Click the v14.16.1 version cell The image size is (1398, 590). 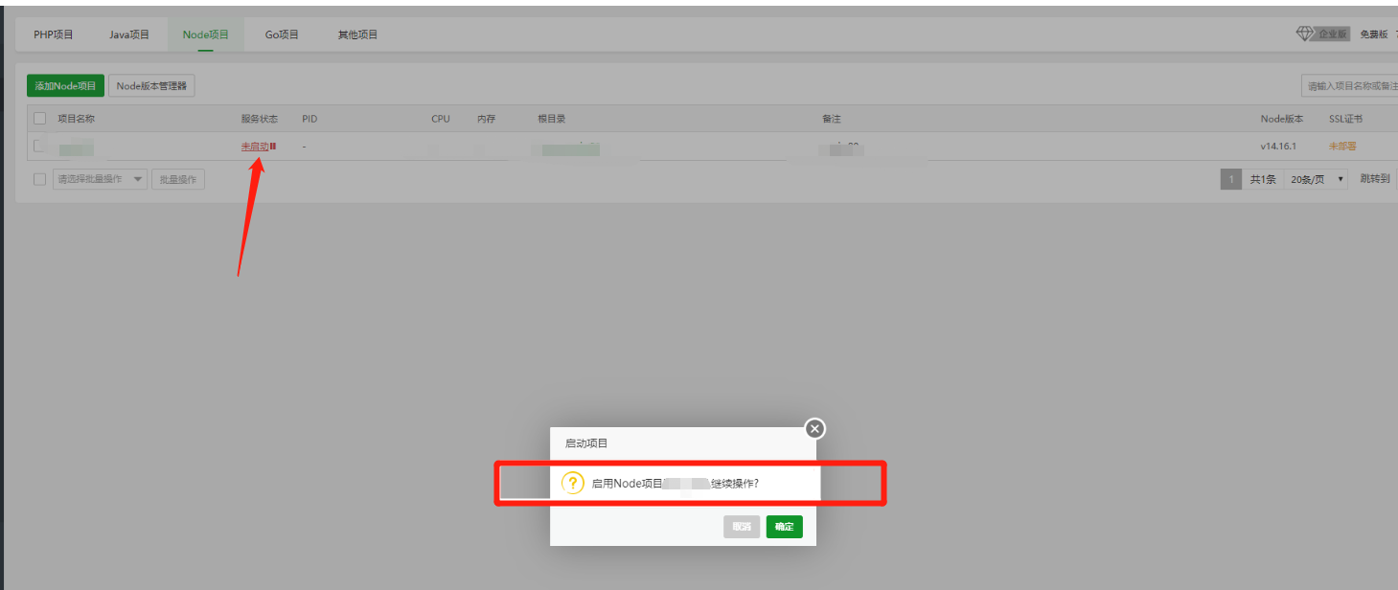click(x=1278, y=147)
